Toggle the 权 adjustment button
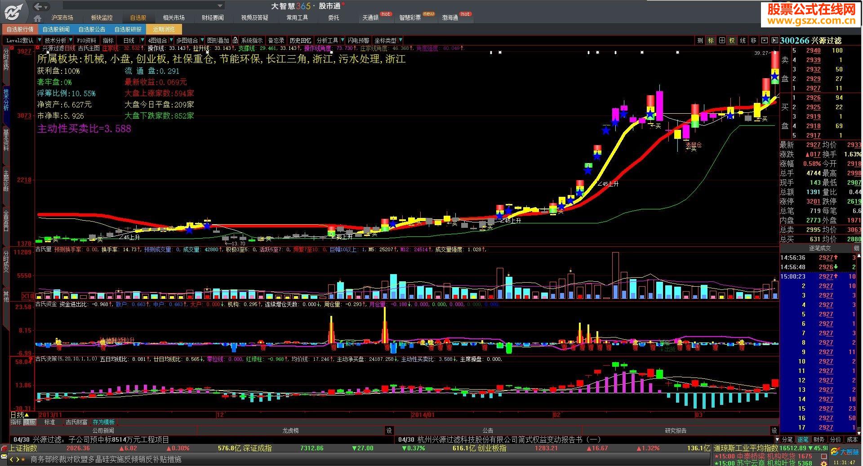This screenshot has width=863, height=466. tap(732, 40)
